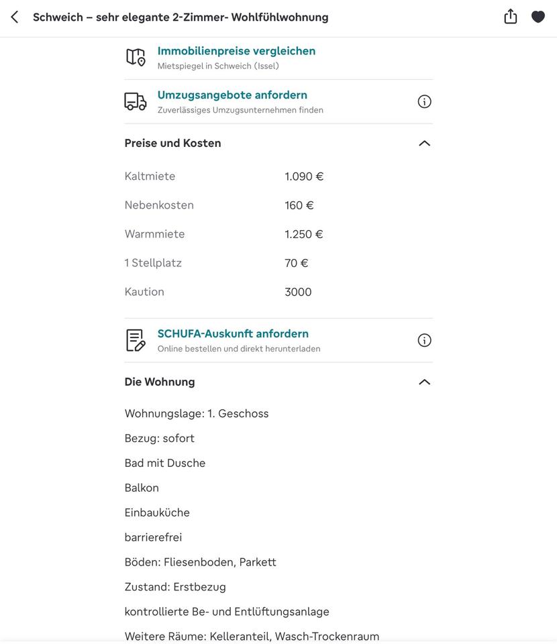Collapse the Preise und Kosten section
Image resolution: width=557 pixels, height=644 pixels.
(424, 143)
